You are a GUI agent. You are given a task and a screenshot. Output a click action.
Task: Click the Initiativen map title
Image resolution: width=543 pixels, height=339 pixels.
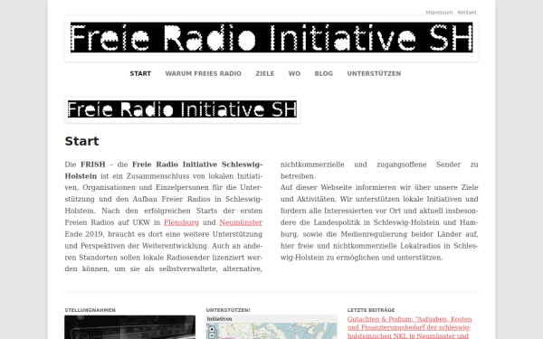[219, 319]
